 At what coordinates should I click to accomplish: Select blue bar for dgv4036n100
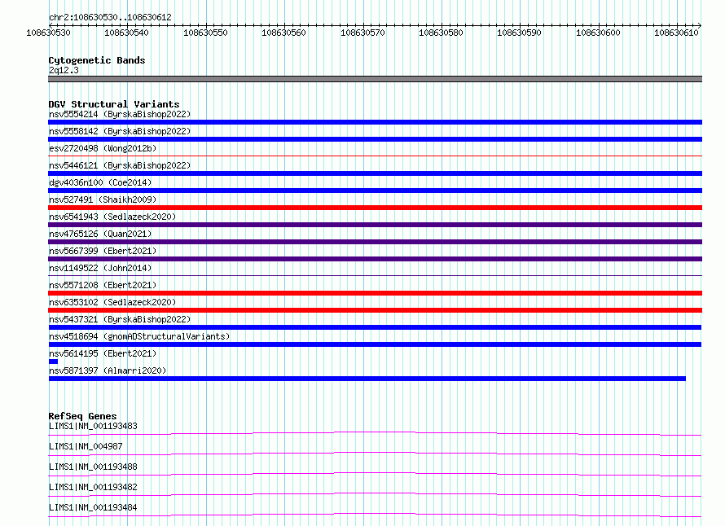(375, 191)
